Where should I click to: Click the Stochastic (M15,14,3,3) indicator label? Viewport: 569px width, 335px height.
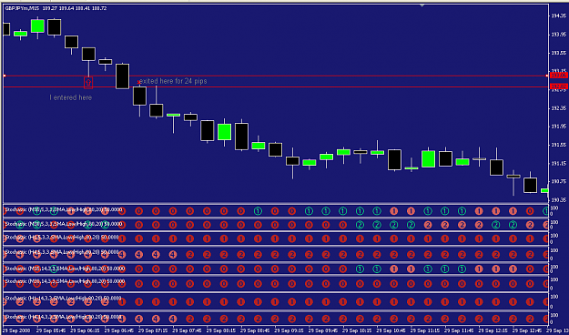pos(65,269)
